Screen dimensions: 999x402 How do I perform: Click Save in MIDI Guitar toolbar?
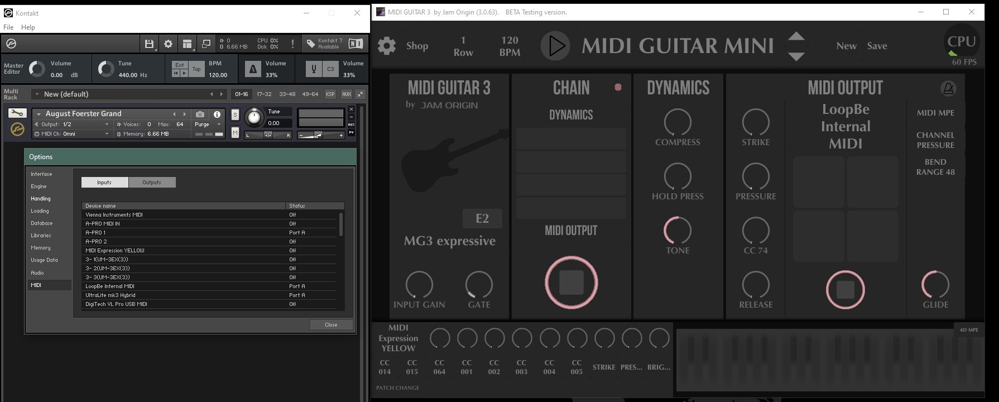click(877, 46)
